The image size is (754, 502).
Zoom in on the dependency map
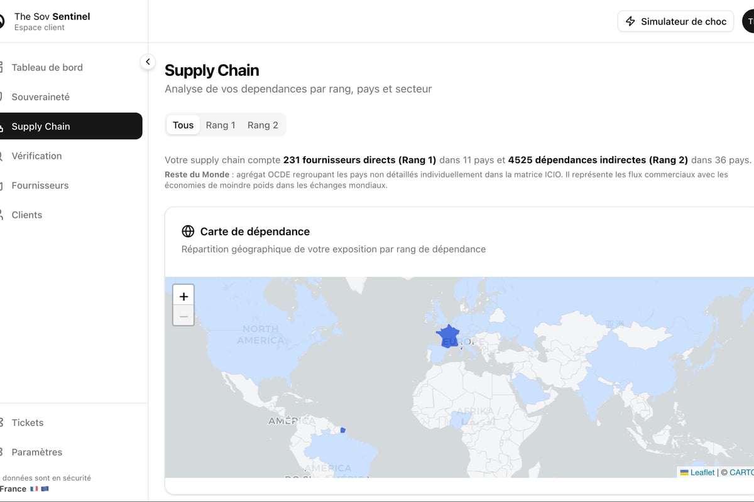pos(183,296)
